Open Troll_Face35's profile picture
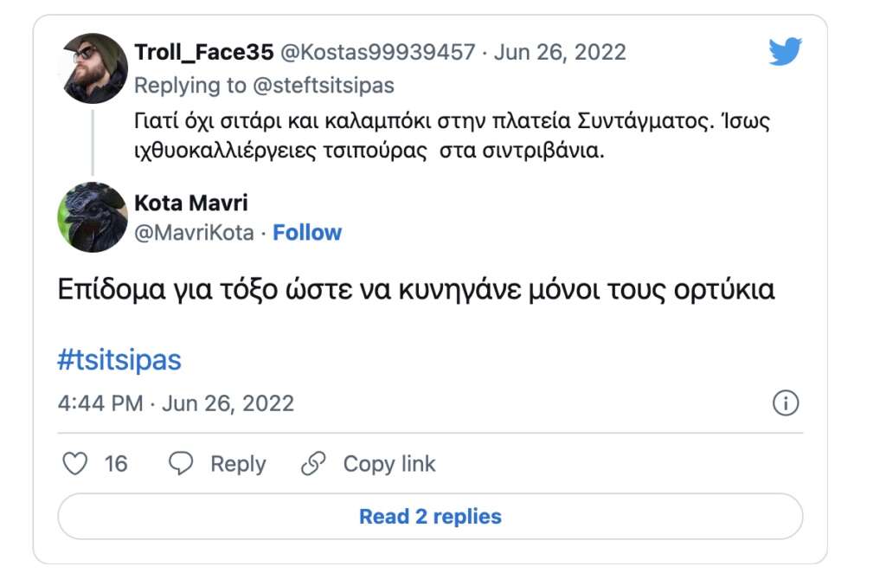 point(93,68)
